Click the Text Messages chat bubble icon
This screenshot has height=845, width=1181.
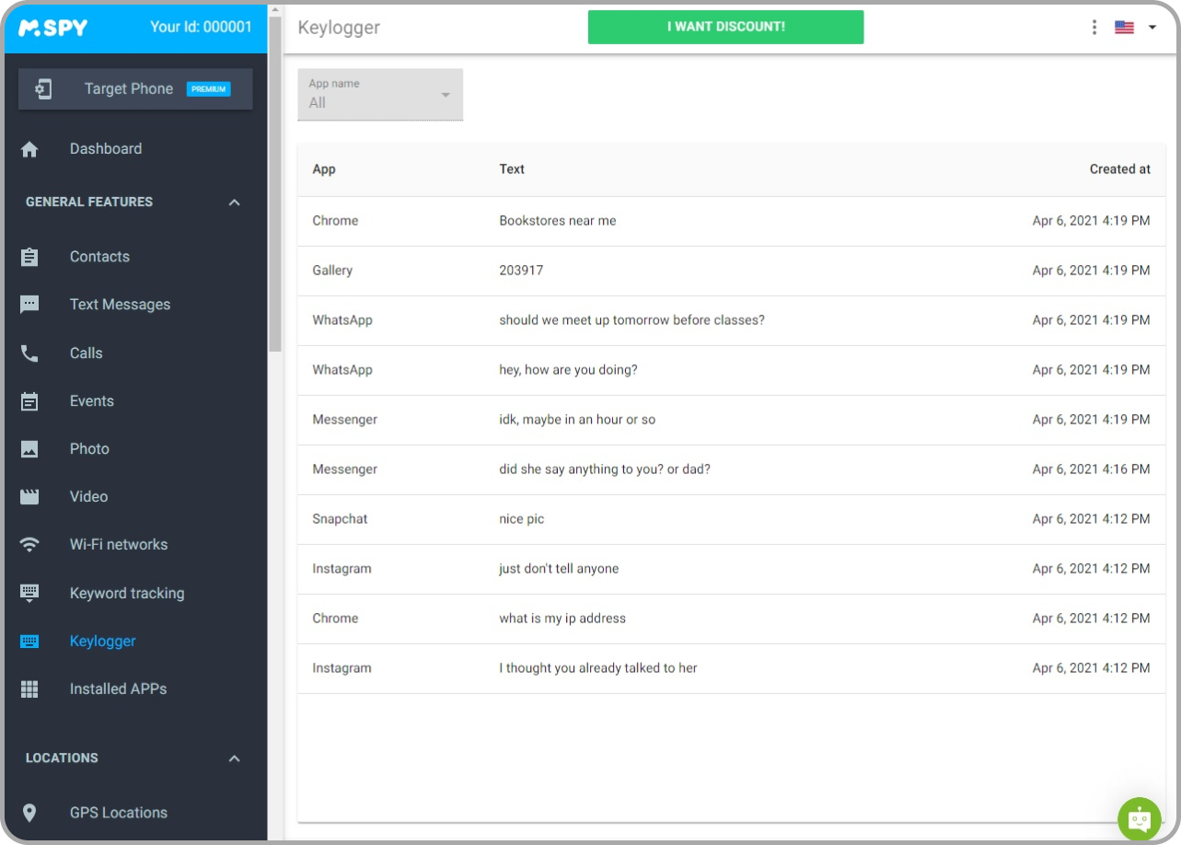[29, 305]
